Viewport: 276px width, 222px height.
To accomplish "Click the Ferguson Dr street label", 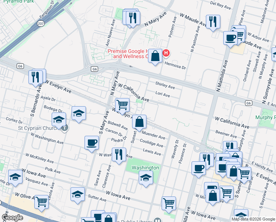I will 47,10.
